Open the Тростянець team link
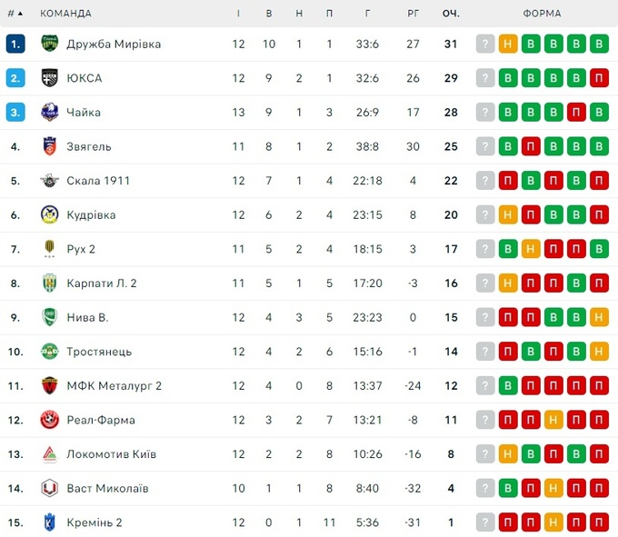 (x=98, y=352)
